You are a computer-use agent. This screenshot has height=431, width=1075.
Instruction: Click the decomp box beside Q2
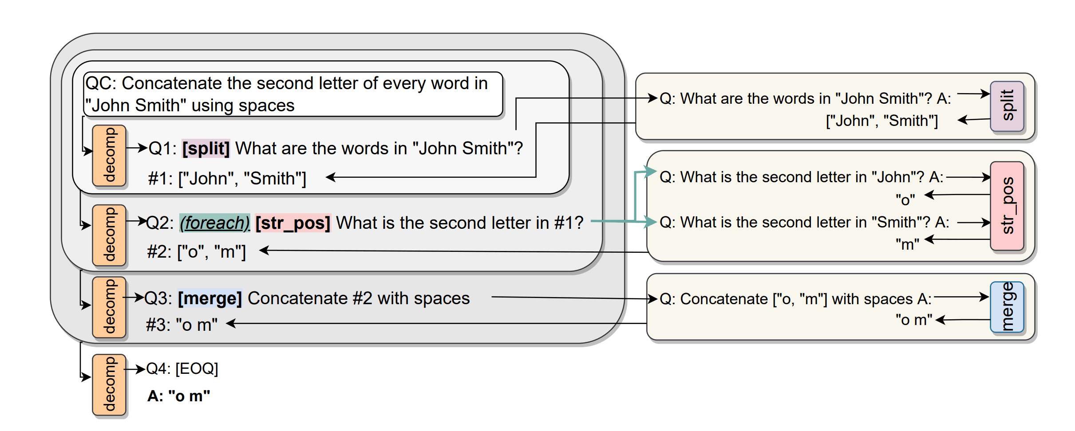[x=109, y=235]
